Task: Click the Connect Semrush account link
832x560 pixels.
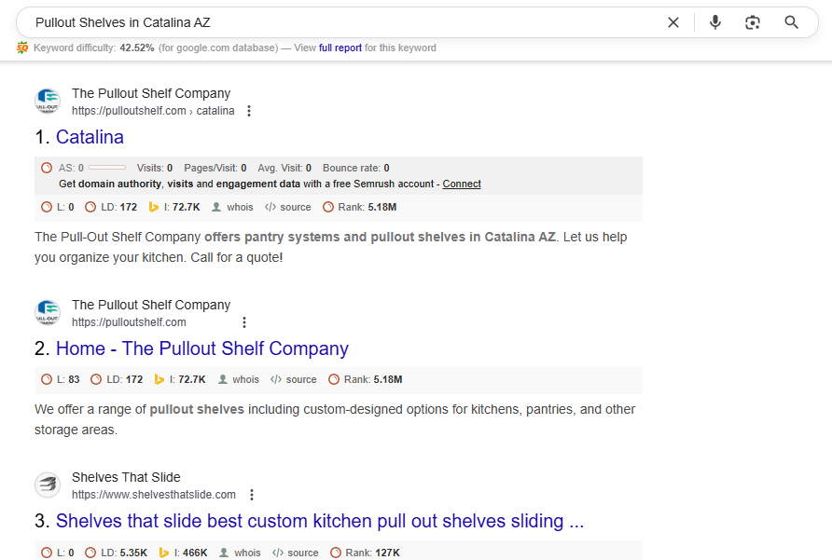Action: coord(462,184)
